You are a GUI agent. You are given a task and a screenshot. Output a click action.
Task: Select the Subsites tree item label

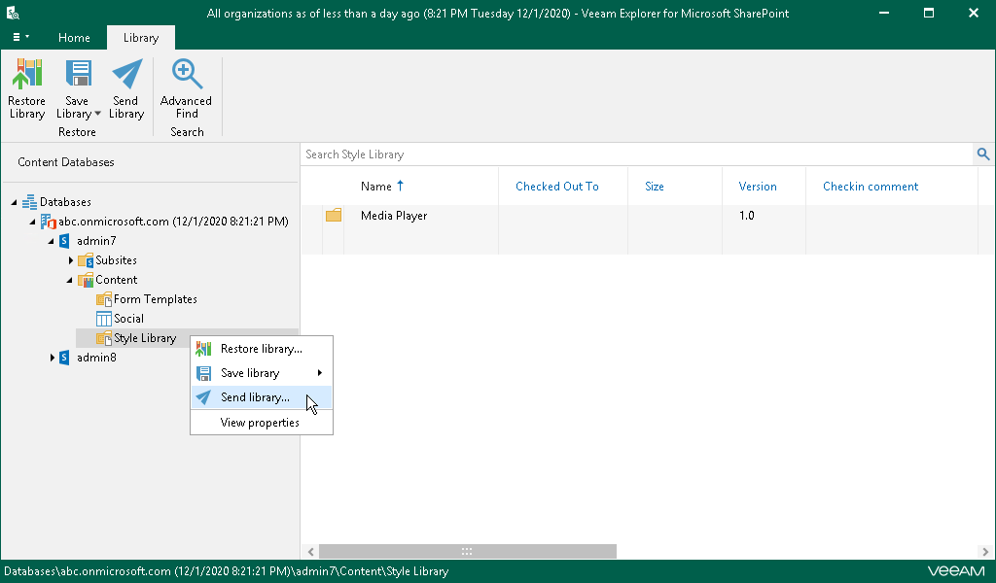coord(116,260)
